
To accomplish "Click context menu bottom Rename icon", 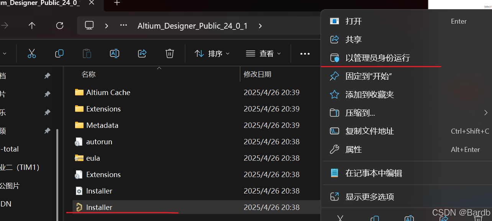I will (409, 219).
